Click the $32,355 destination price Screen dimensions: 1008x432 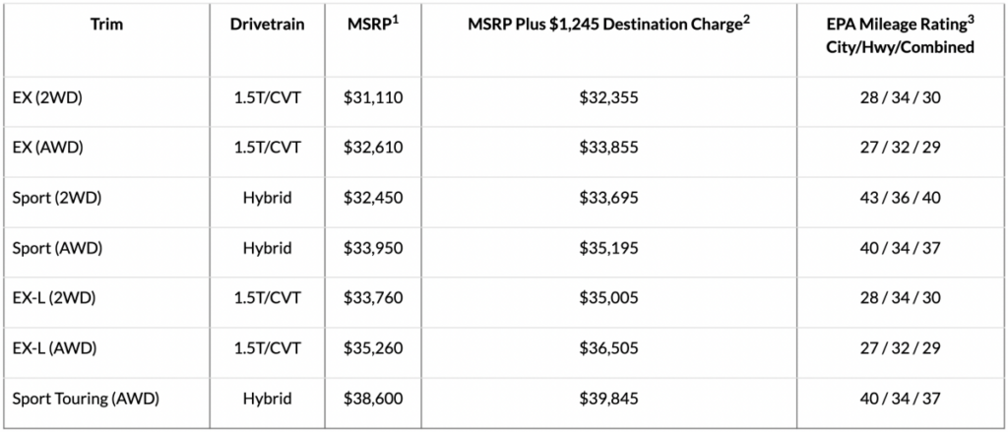click(x=608, y=97)
